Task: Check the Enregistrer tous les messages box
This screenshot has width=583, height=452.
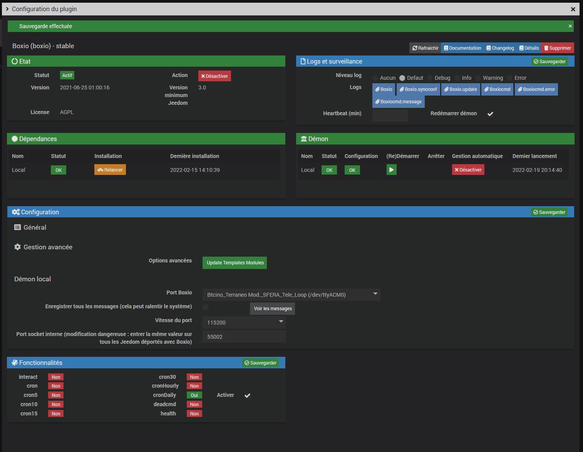Action: 206,307
